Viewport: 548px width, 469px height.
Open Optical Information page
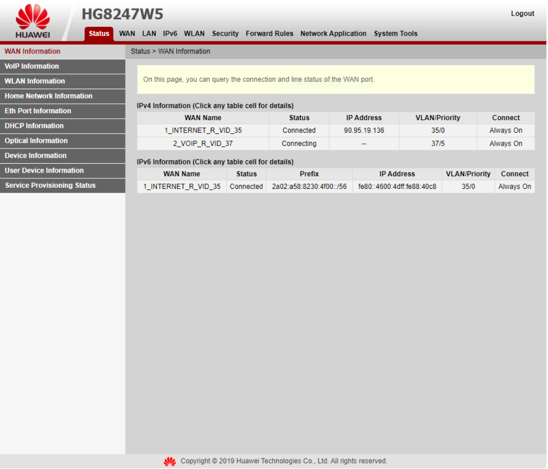[62, 141]
